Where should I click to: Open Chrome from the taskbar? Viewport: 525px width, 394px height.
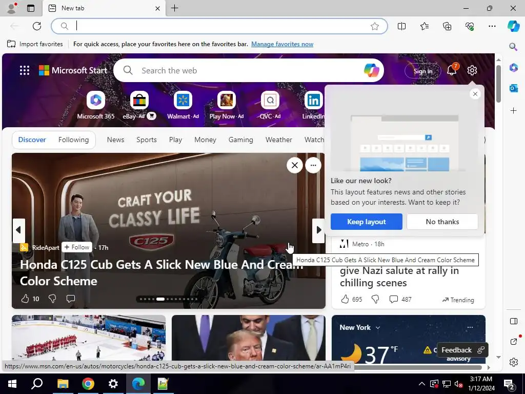click(x=88, y=384)
